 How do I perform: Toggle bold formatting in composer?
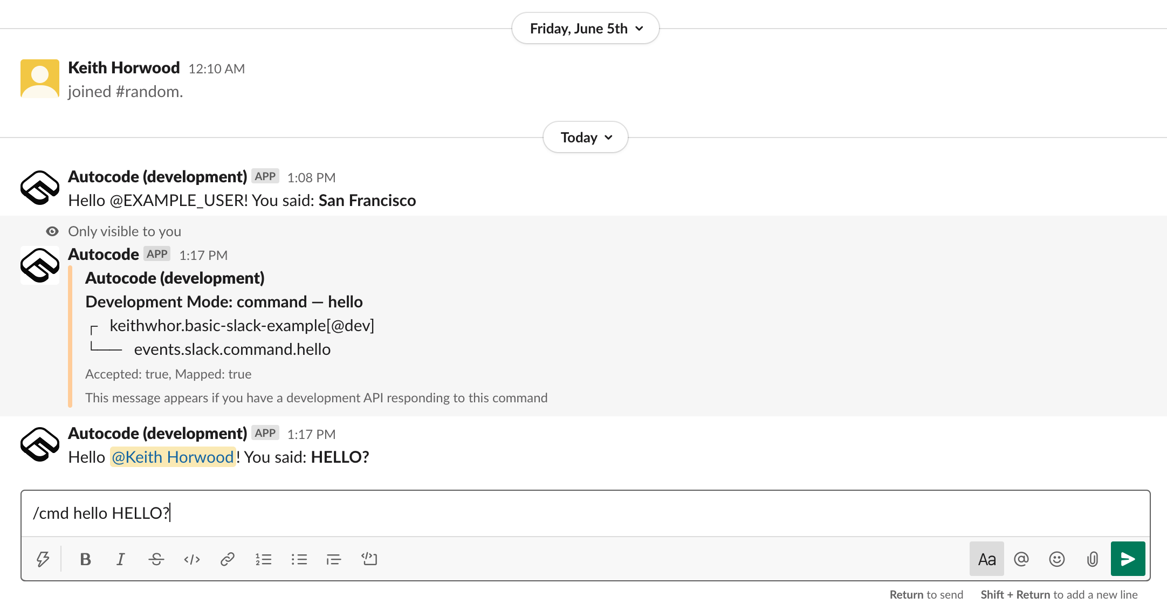point(85,559)
